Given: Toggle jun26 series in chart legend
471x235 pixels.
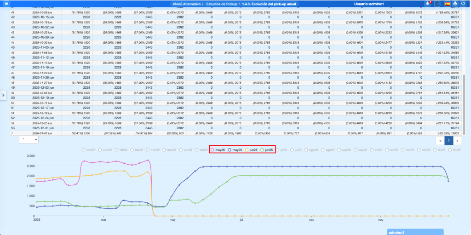Looking at the screenshot, I should [252, 150].
